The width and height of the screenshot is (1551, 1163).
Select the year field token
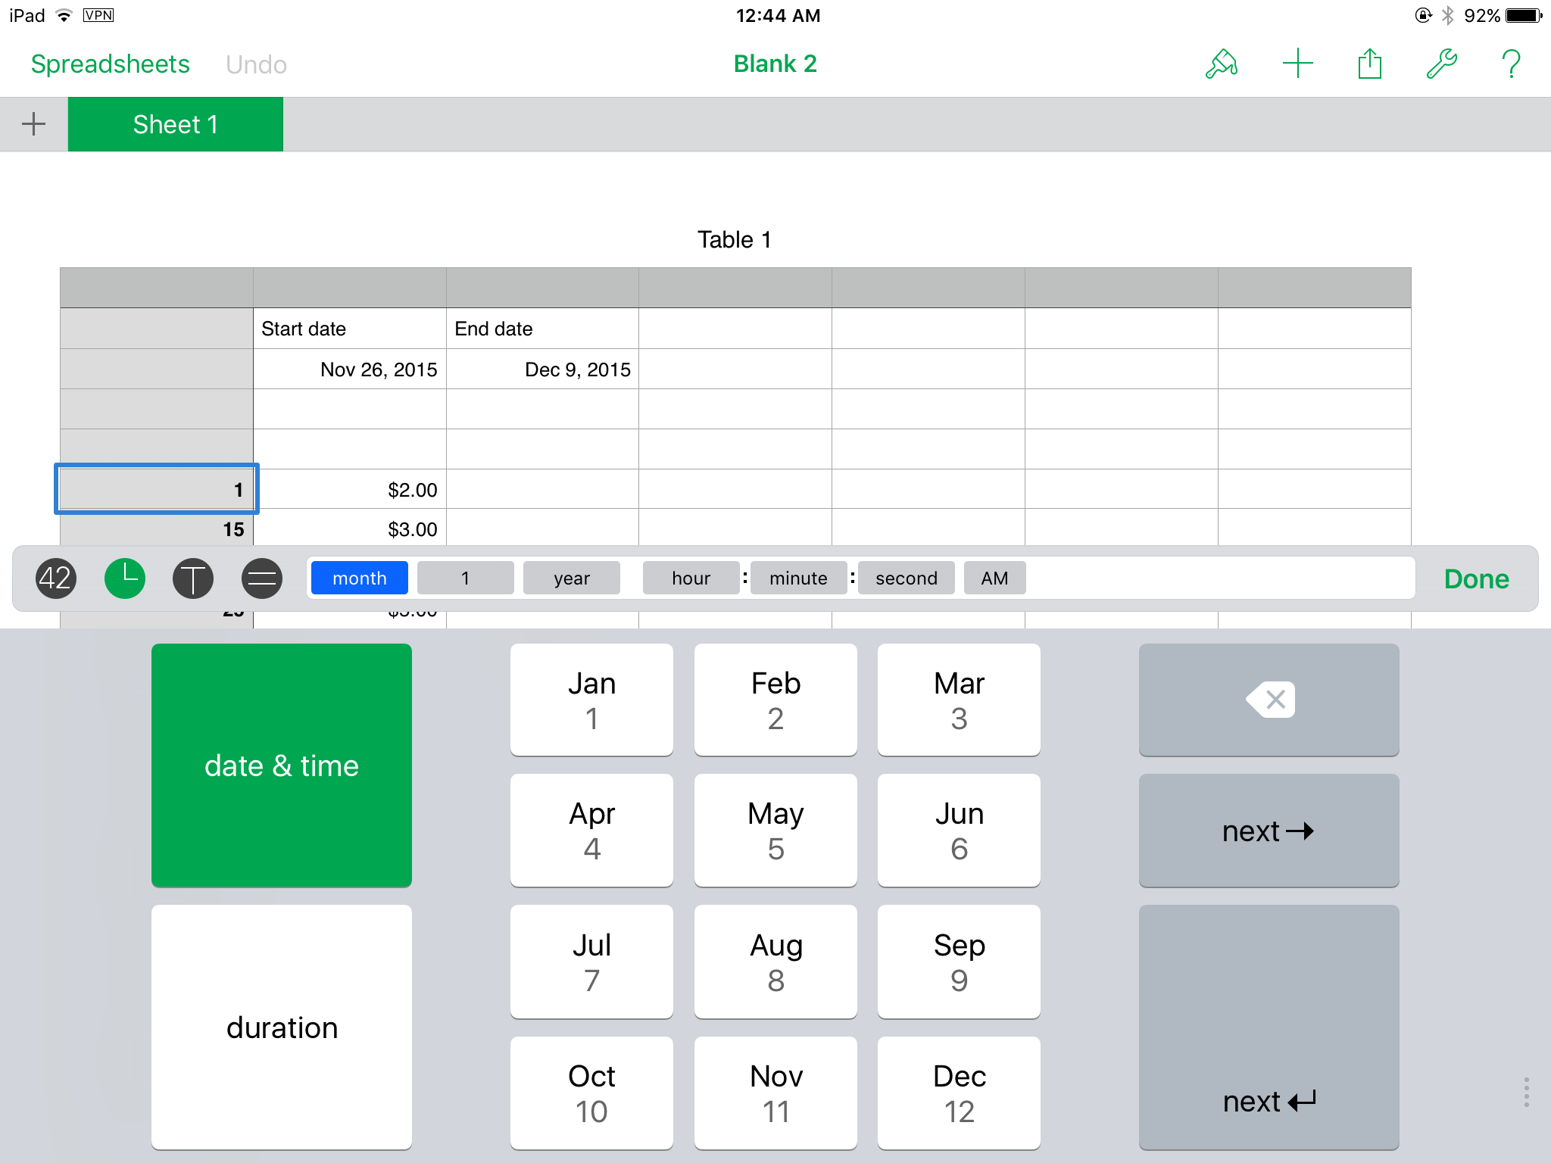(x=572, y=578)
